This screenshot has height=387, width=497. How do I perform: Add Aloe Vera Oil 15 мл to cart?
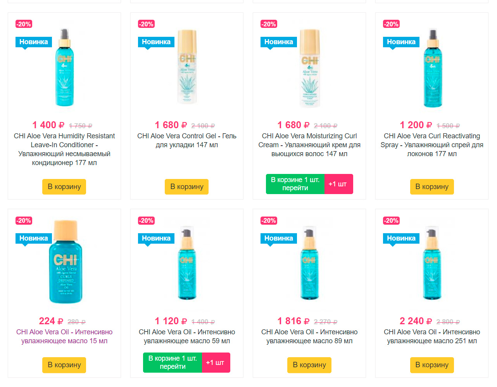pyautogui.click(x=64, y=365)
